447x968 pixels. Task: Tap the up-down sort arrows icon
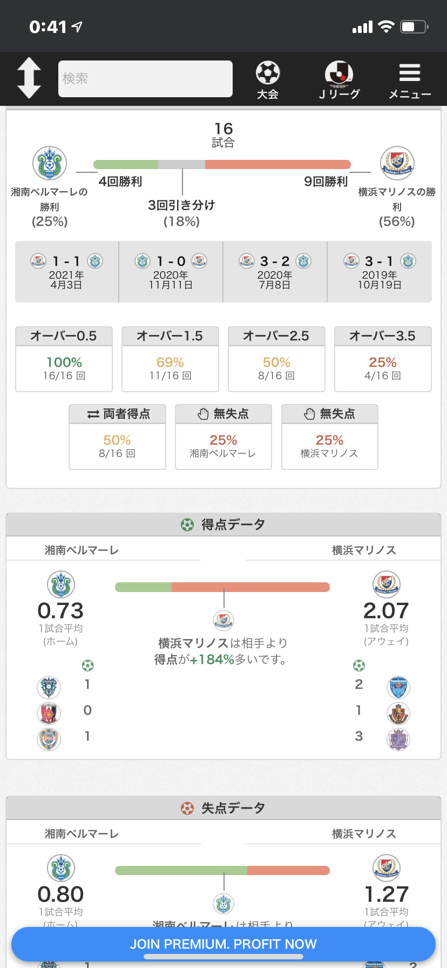click(29, 78)
